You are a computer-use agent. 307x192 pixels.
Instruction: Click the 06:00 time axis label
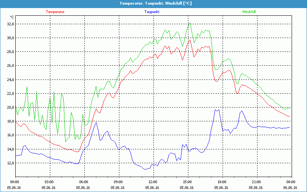click(x=84, y=182)
